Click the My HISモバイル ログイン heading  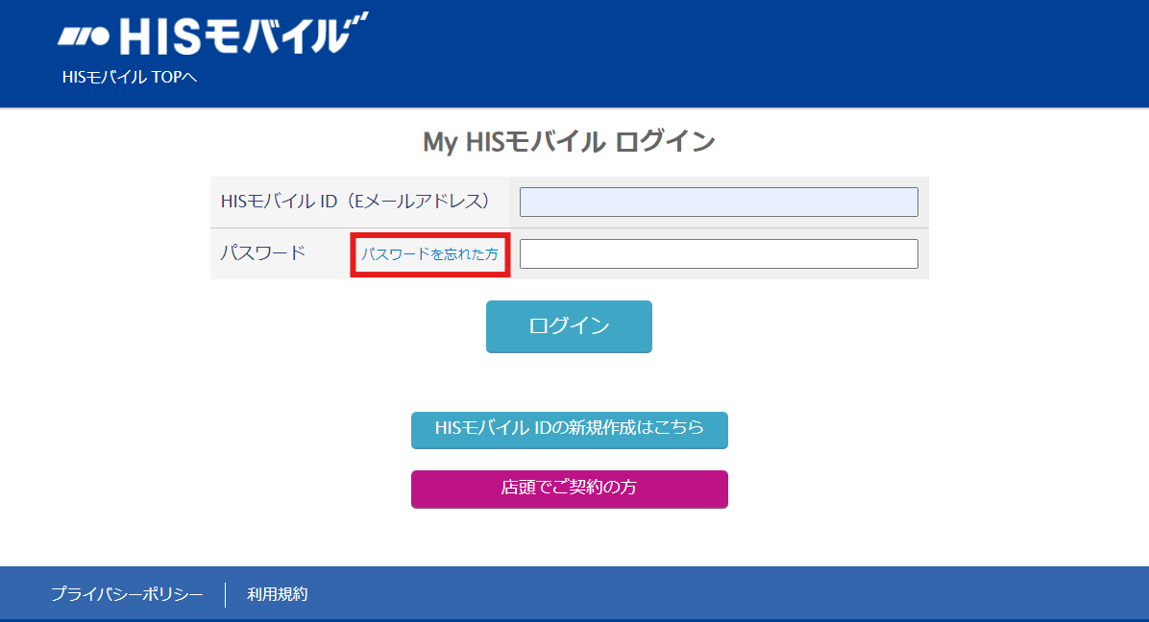(x=569, y=142)
